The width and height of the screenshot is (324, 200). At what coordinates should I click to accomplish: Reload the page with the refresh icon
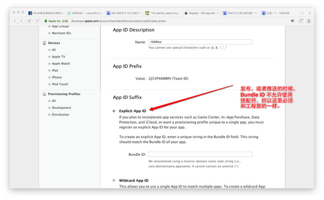point(29,21)
